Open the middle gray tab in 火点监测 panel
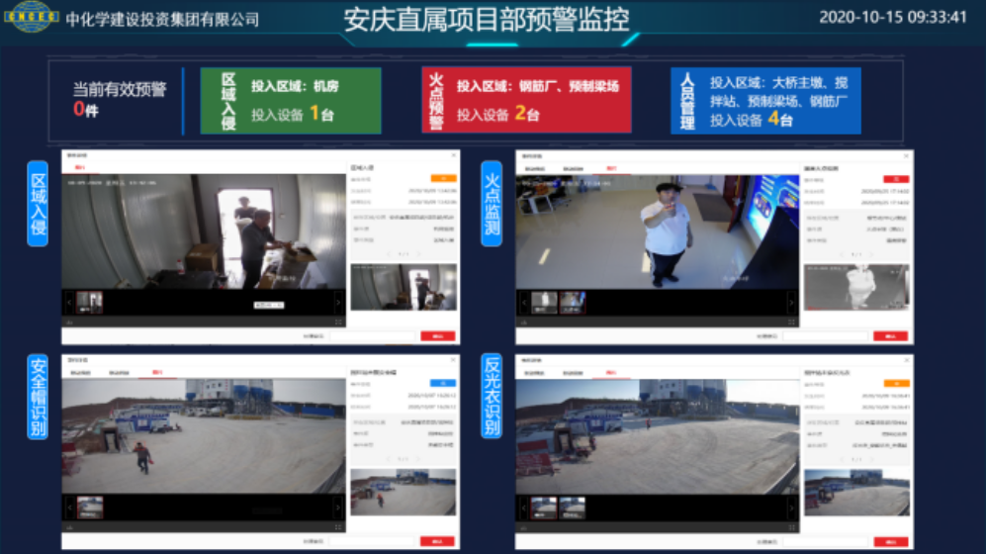The height and width of the screenshot is (554, 986). 573,168
